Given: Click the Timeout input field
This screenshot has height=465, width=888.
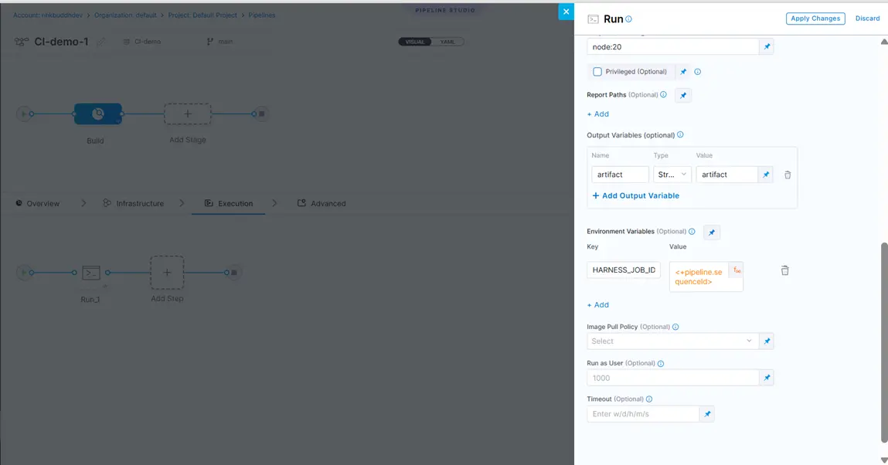Looking at the screenshot, I should click(643, 414).
